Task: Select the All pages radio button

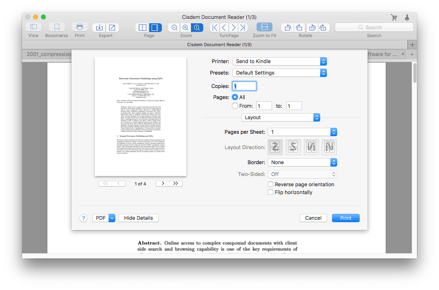Action: coord(235,97)
